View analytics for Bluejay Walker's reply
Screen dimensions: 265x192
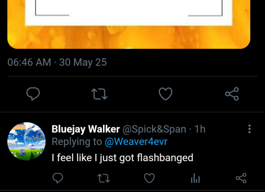click(195, 178)
